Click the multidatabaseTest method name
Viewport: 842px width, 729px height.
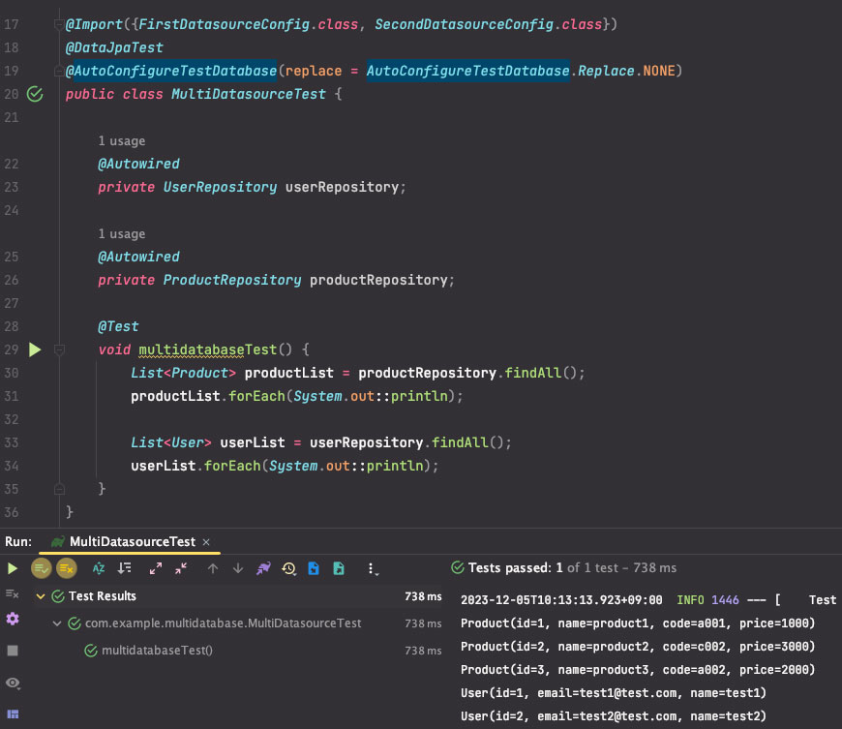(208, 349)
